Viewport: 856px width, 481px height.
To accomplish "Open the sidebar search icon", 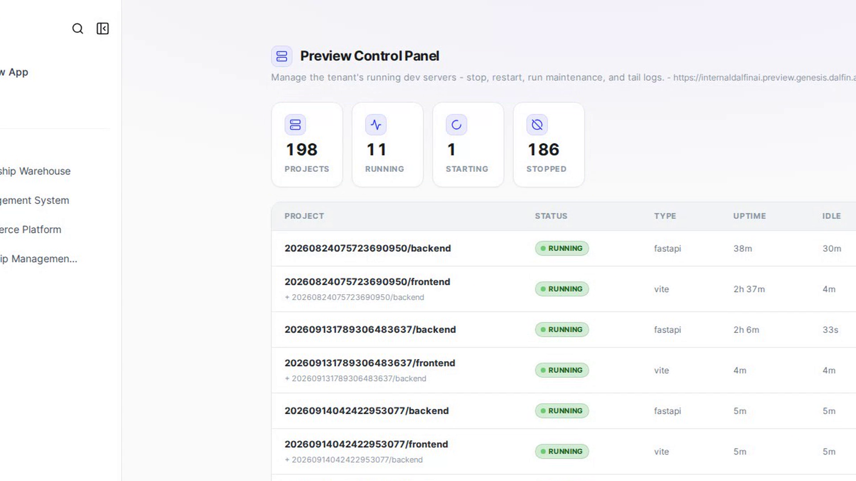I will tap(78, 29).
